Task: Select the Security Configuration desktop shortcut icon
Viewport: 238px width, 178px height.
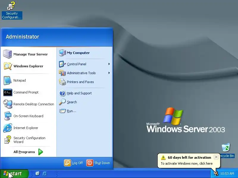Action: [11, 6]
